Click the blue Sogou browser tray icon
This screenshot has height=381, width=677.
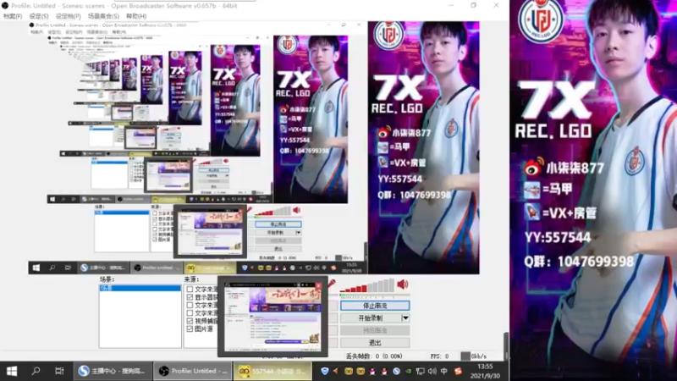pos(396,371)
